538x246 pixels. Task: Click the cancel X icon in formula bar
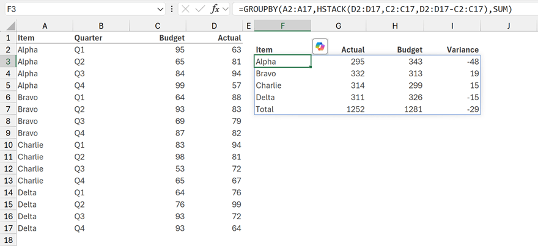186,9
